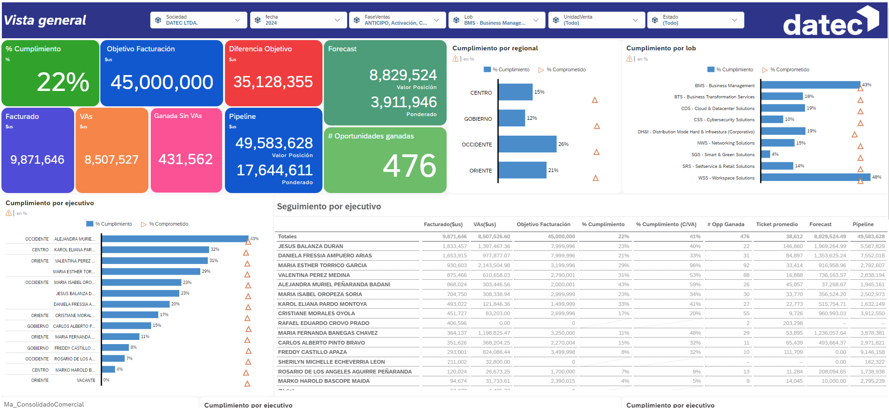
Task: Sort by Ticket promedio column header
Action: (x=777, y=224)
